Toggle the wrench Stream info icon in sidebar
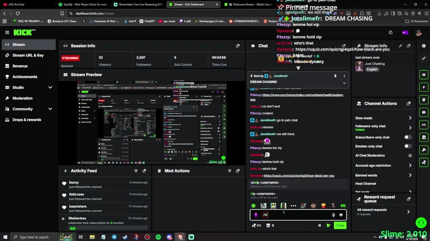Screen dimensions: 430x241 [424, 150]
